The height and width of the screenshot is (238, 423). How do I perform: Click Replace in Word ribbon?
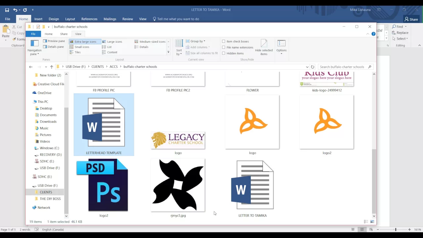click(x=400, y=33)
